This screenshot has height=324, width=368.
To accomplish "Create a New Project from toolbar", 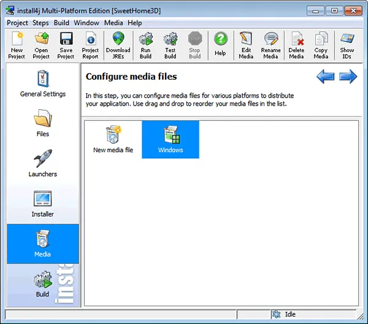I will coord(17,45).
